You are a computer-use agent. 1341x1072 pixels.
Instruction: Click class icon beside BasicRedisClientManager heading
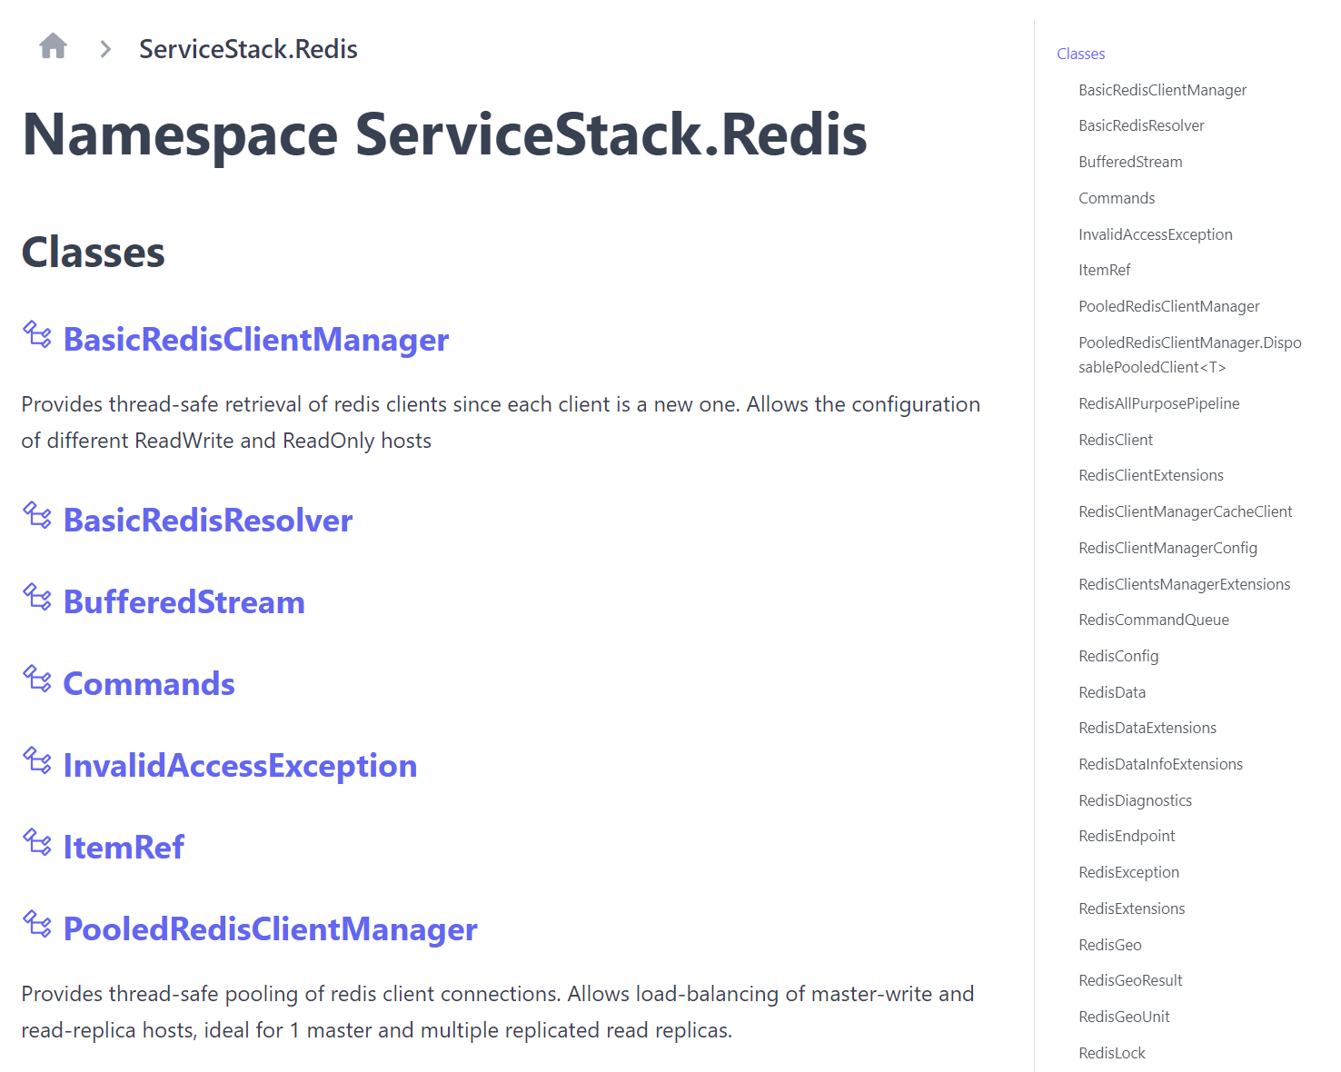coord(37,335)
